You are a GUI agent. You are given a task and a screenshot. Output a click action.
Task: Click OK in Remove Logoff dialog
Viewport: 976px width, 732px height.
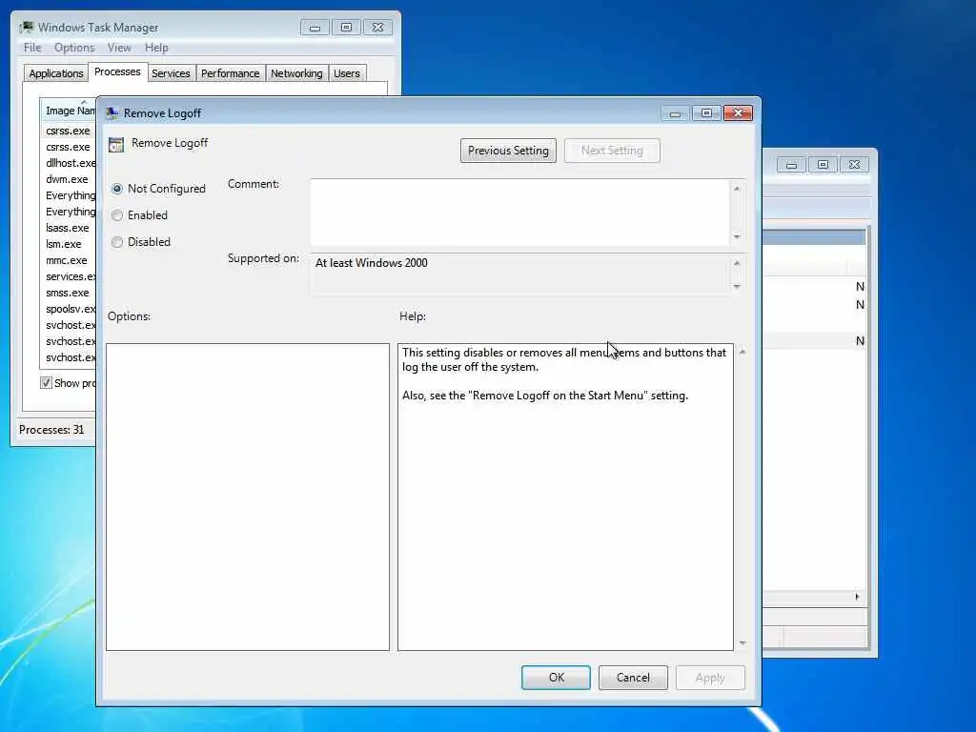[556, 678]
